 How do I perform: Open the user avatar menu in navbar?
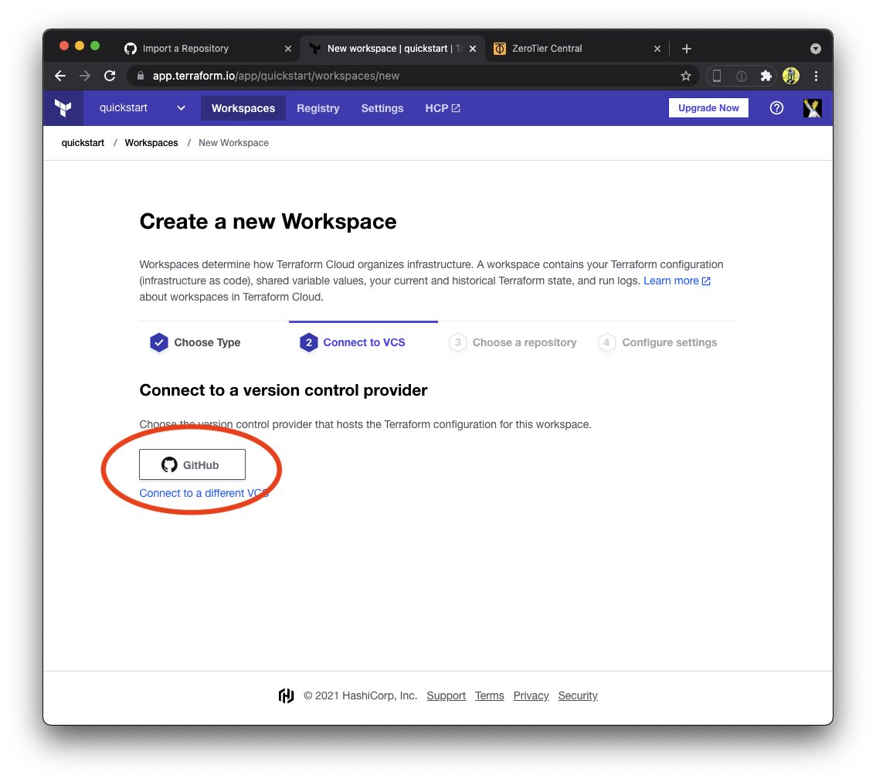point(813,108)
